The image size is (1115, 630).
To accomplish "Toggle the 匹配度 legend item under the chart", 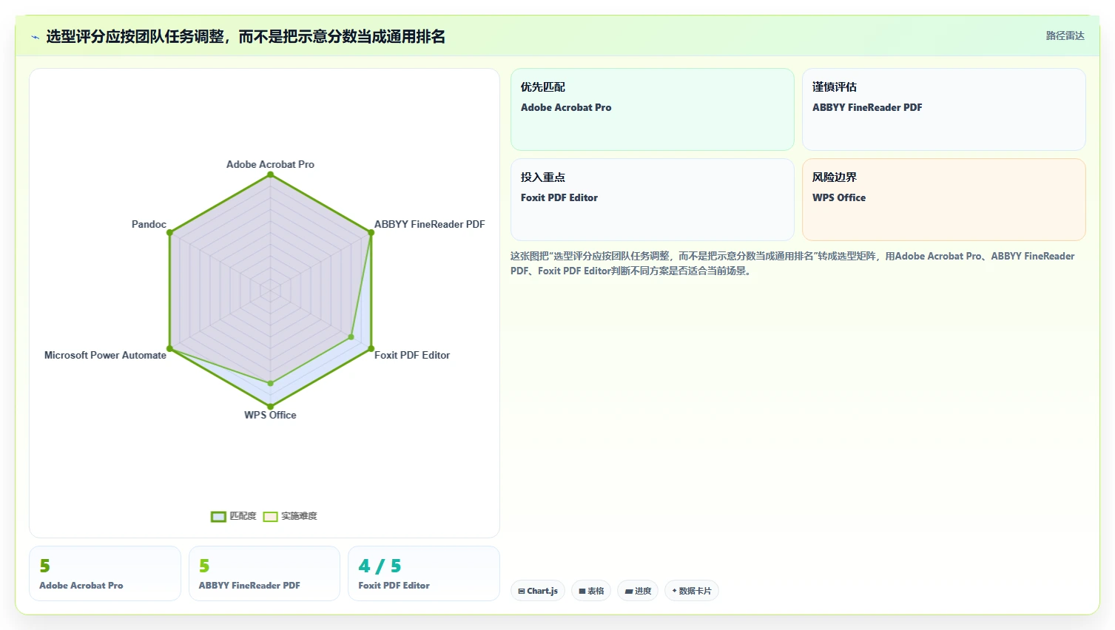I will (x=234, y=516).
